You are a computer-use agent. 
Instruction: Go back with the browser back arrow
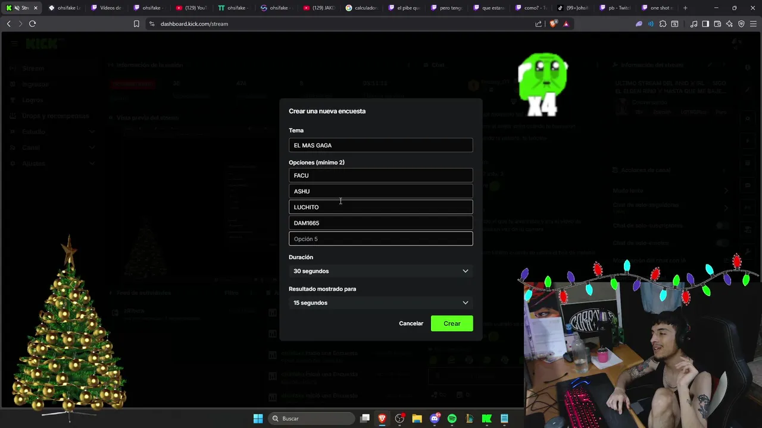point(8,24)
